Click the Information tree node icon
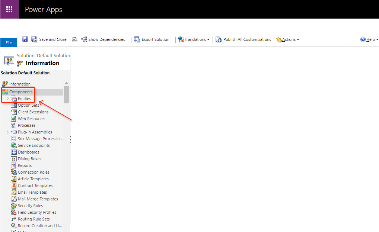The image size is (379, 232). point(5,84)
